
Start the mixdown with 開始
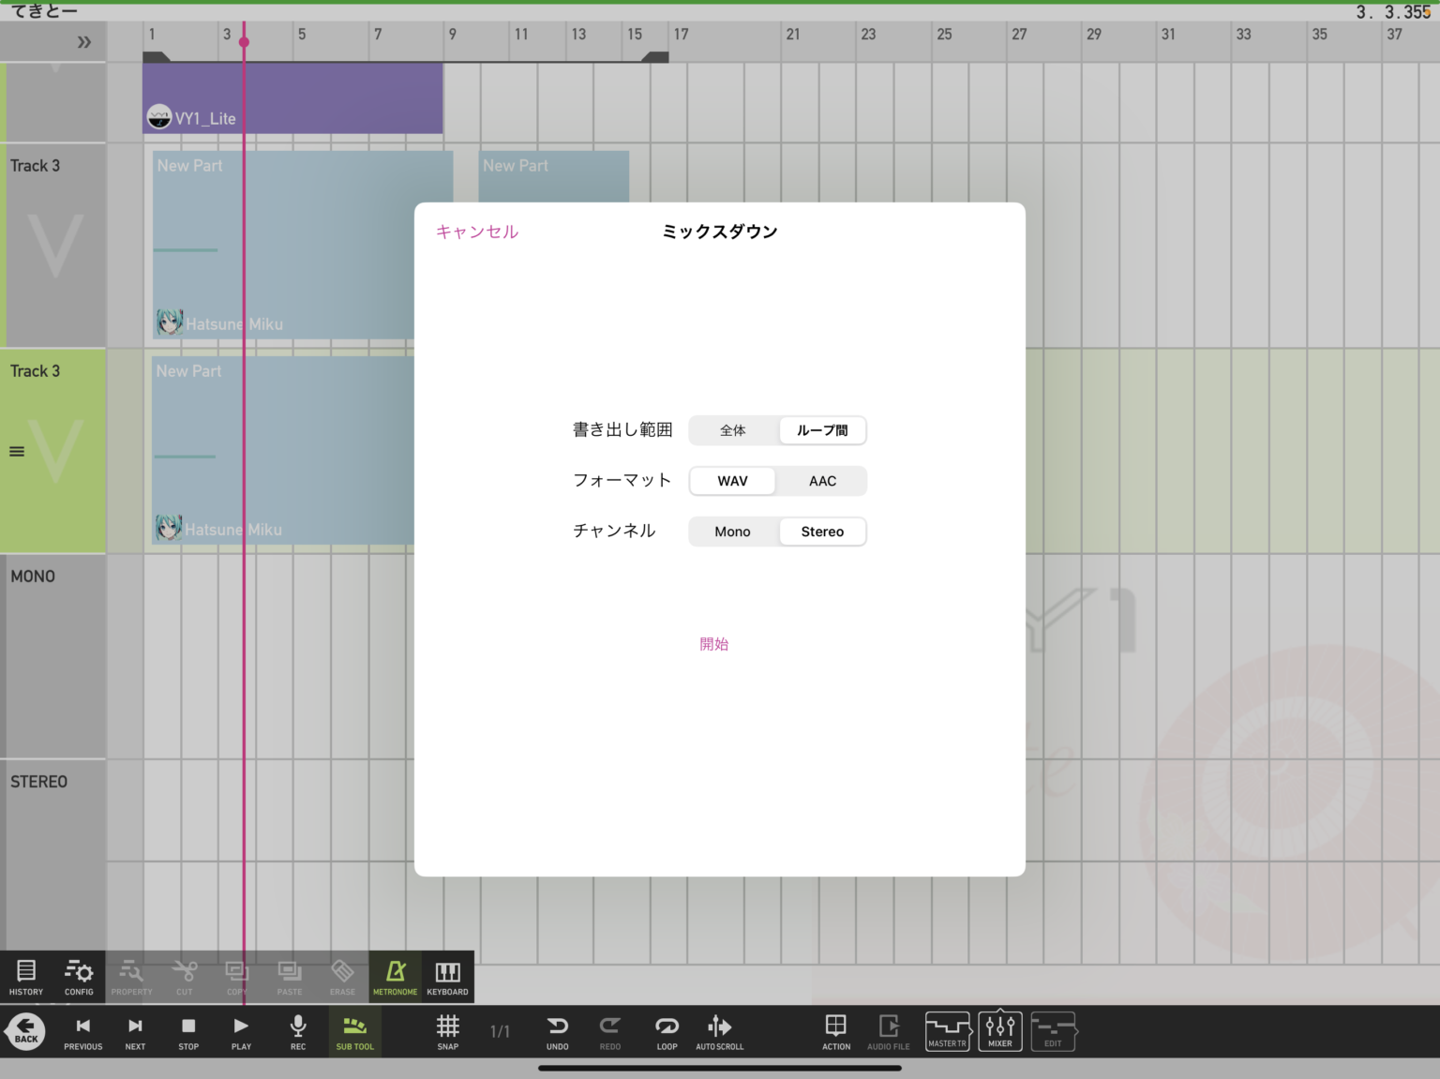[714, 644]
